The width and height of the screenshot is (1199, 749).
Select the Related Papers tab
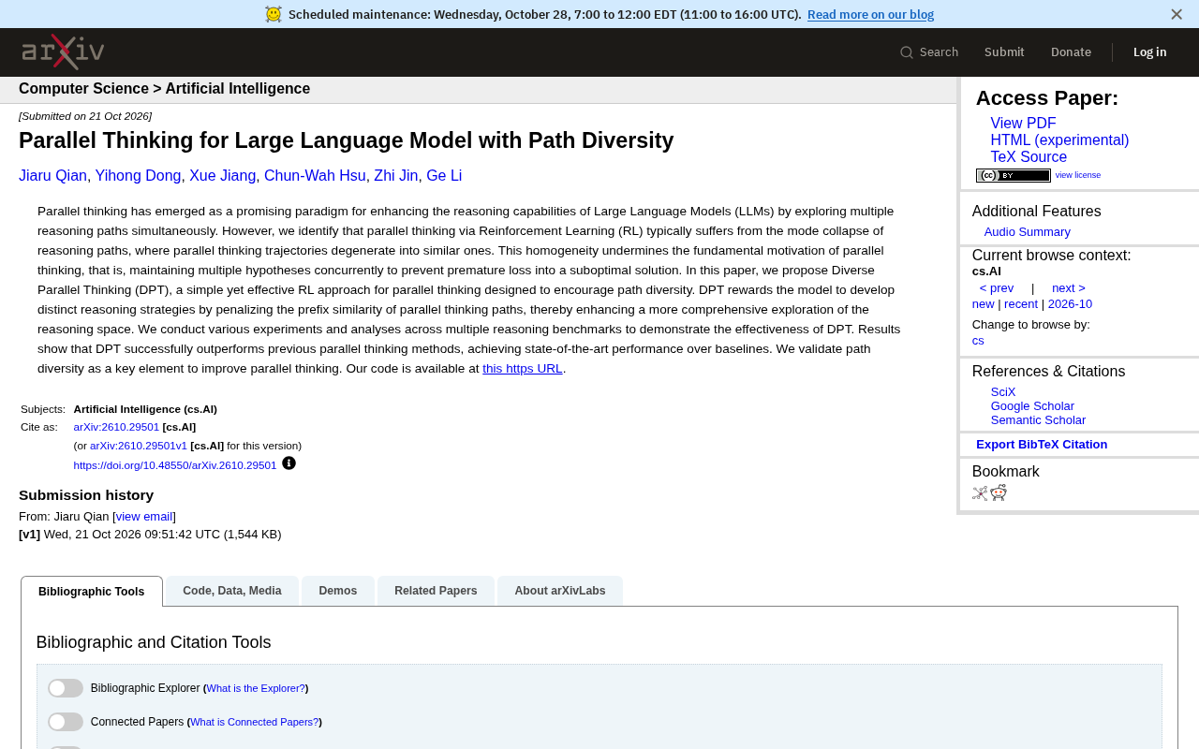pos(436,591)
